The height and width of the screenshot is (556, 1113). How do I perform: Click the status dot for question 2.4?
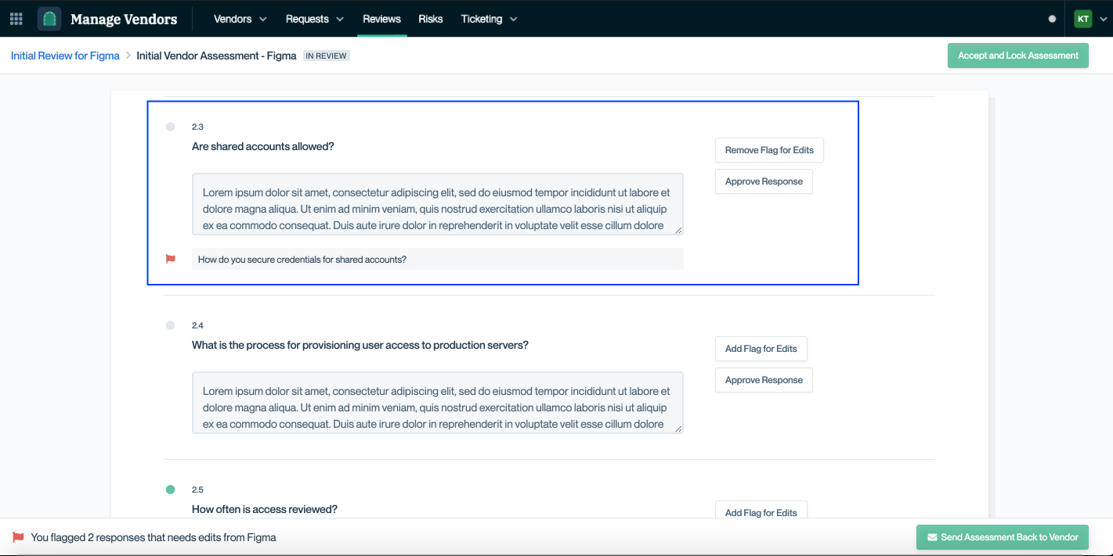[170, 325]
